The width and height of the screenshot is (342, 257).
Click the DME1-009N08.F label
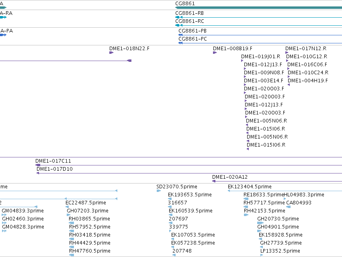point(264,73)
